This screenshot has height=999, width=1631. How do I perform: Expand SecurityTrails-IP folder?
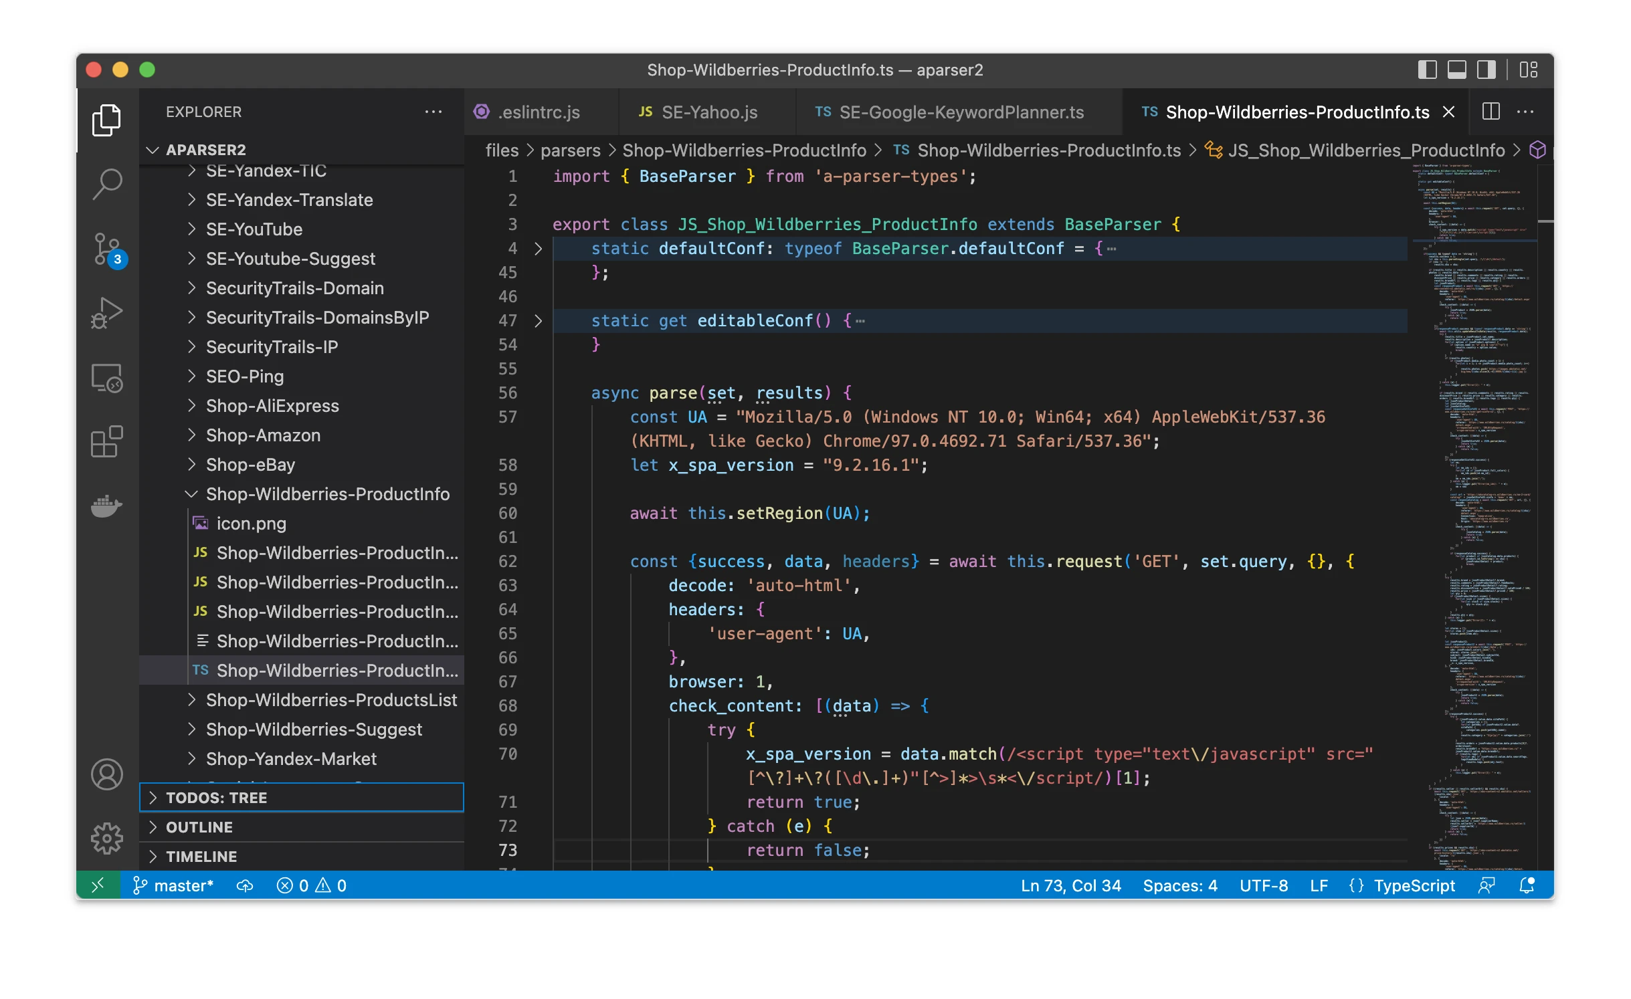point(302,347)
